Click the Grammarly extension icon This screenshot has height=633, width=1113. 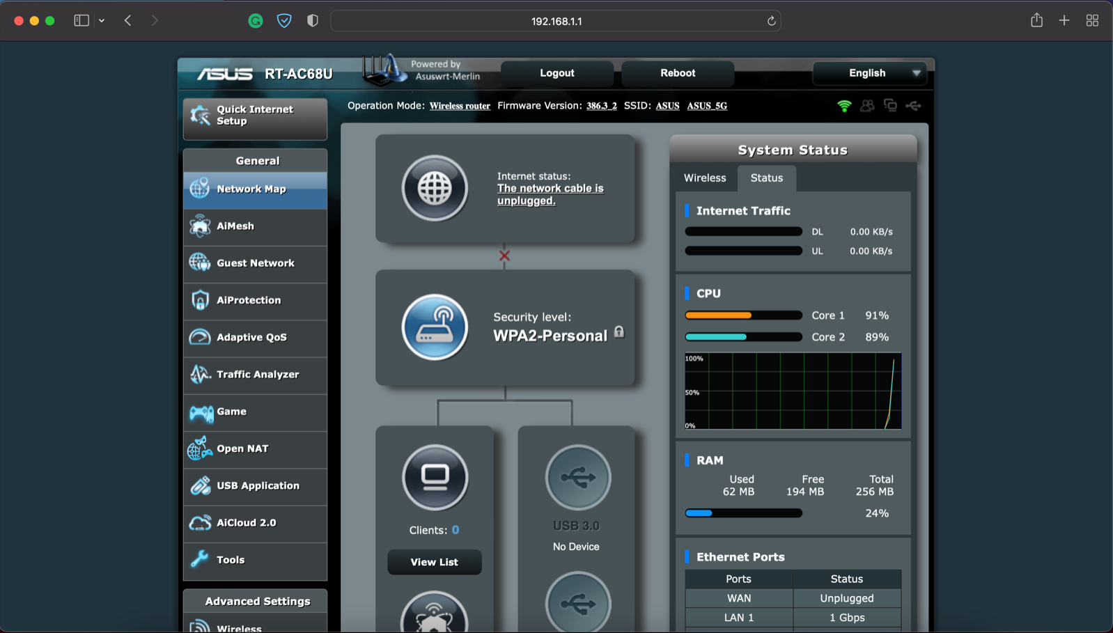[x=256, y=21]
